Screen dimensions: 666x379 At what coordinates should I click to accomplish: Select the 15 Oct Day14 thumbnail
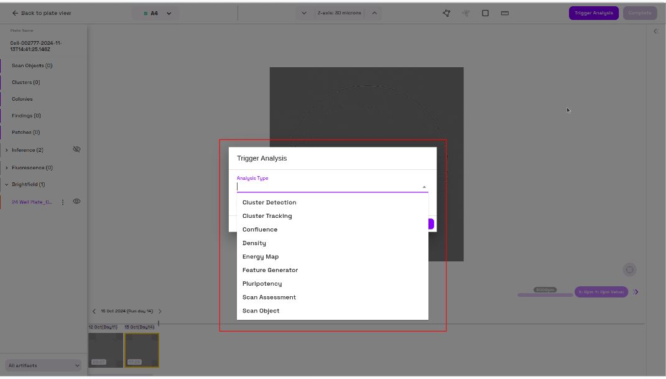pyautogui.click(x=141, y=350)
